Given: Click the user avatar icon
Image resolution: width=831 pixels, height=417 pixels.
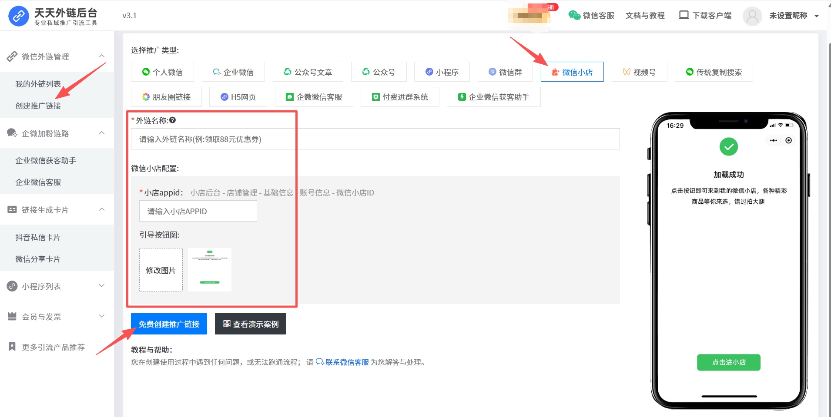Looking at the screenshot, I should click(x=752, y=16).
